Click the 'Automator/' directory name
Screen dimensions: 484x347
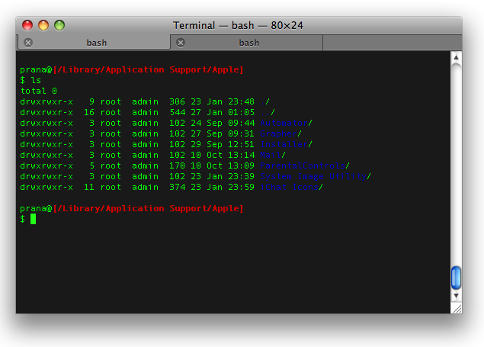click(286, 124)
